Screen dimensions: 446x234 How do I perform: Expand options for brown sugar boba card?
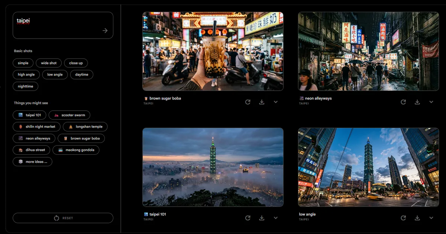[x=275, y=102]
